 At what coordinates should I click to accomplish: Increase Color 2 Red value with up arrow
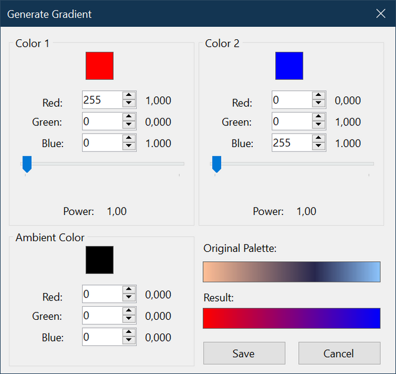[x=319, y=96]
